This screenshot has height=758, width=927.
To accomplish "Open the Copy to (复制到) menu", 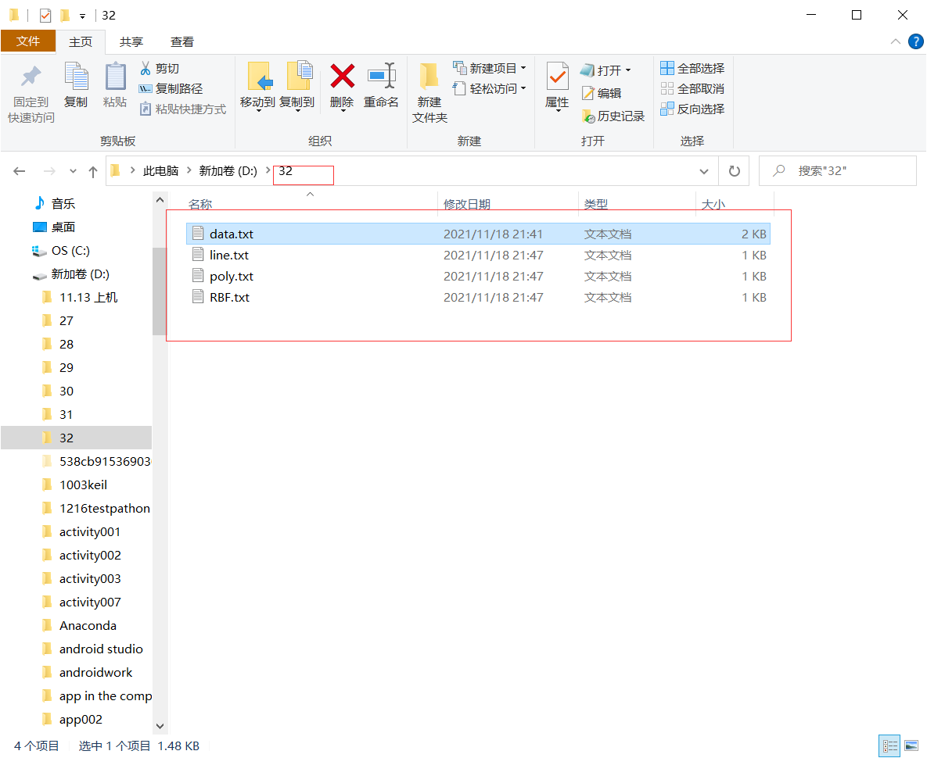I will point(297,86).
